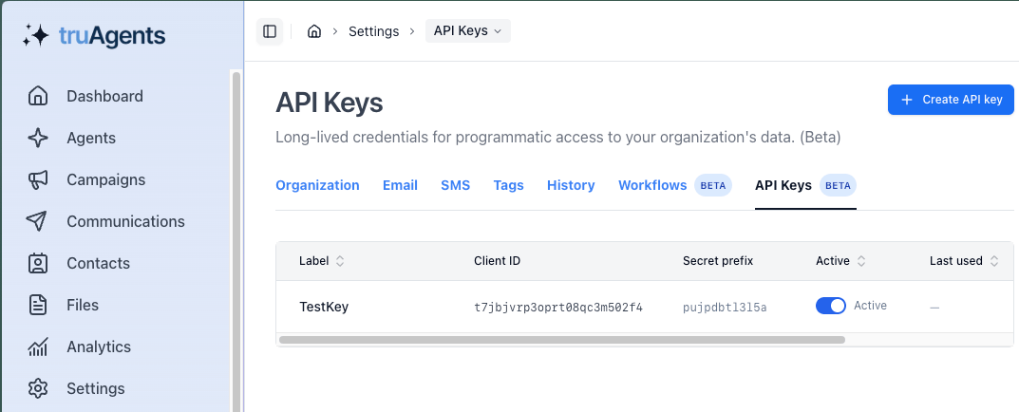Viewport: 1019px width, 412px height.
Task: Click the API Keys page heading
Action: [x=329, y=103]
